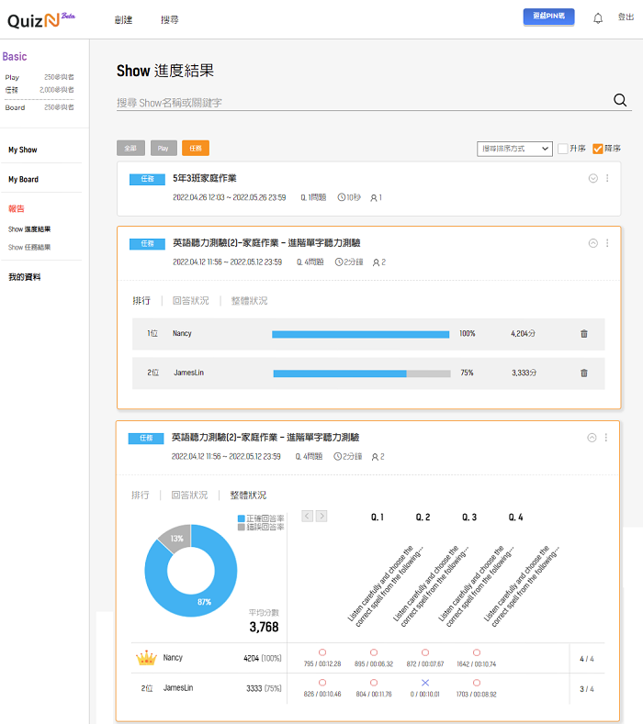
Task: Expand the 5年3班家庭作業 card
Action: pyautogui.click(x=592, y=178)
